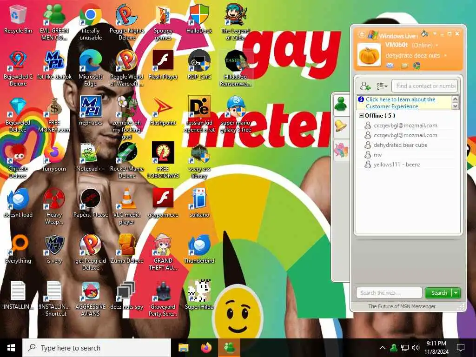Screen dimensions: 476x357
Task: Select the !INSTALLIN... - Shortcut file icon
Action: [54, 299]
